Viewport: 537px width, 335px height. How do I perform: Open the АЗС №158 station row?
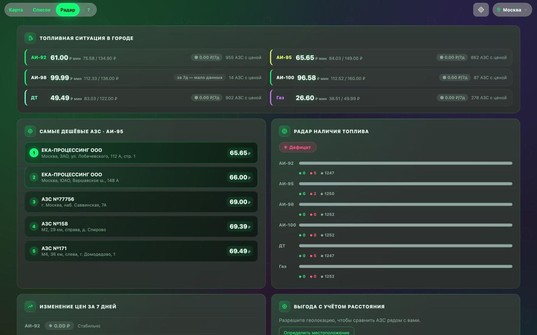click(141, 227)
